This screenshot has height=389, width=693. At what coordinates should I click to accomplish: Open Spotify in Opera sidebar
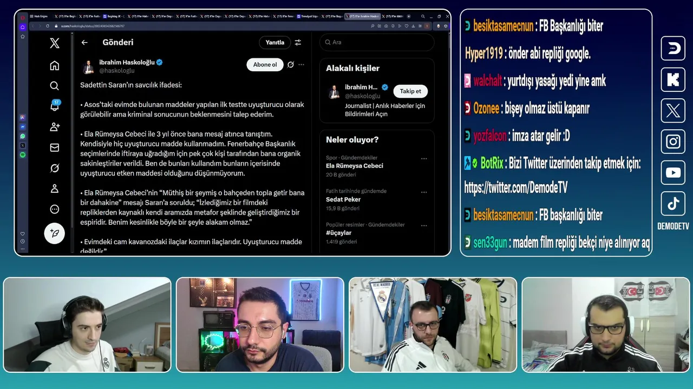(23, 155)
